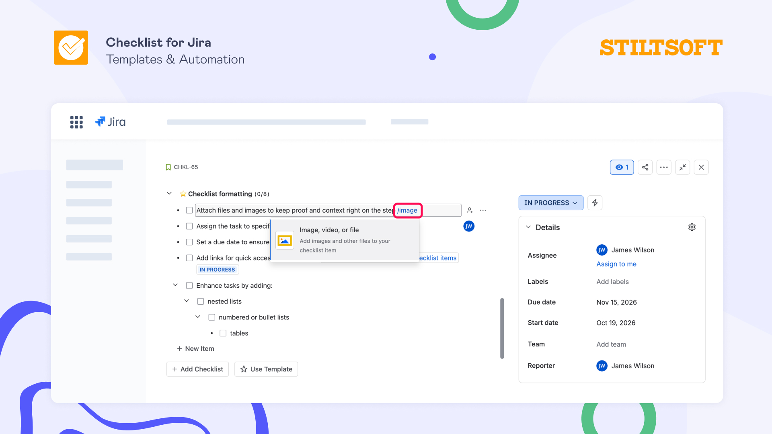Click the Jira logo
The width and height of the screenshot is (772, 434).
(110, 122)
